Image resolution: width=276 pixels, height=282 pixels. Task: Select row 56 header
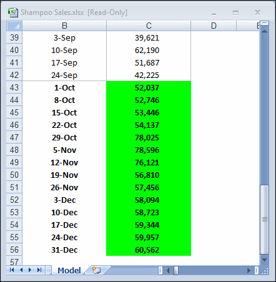(x=14, y=250)
